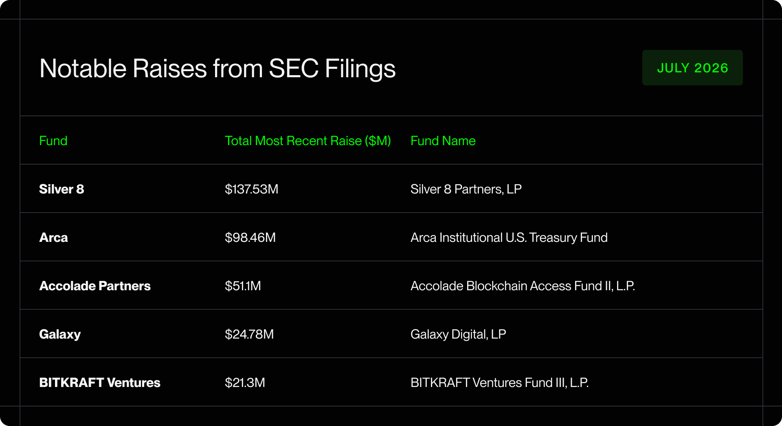Select "Arca Institutional U.S. Treasury Fund"
Image resolution: width=782 pixels, height=426 pixels.
(x=509, y=237)
